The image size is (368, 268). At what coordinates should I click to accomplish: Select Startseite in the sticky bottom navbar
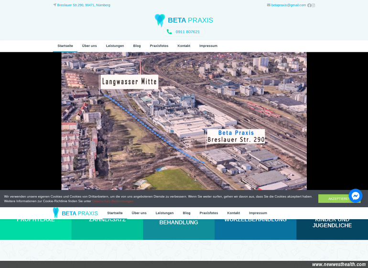point(115,213)
